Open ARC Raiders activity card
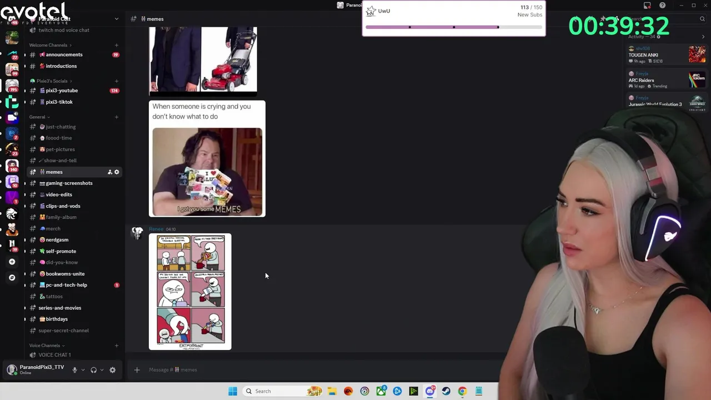Image resolution: width=711 pixels, height=400 pixels. click(x=667, y=80)
